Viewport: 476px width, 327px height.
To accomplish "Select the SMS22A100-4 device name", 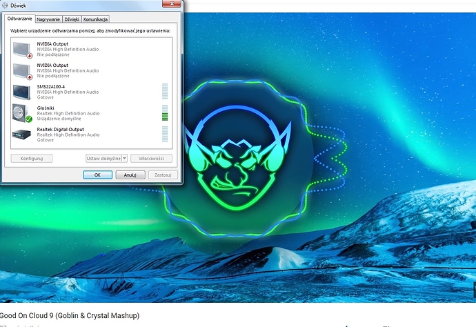I will (50, 86).
